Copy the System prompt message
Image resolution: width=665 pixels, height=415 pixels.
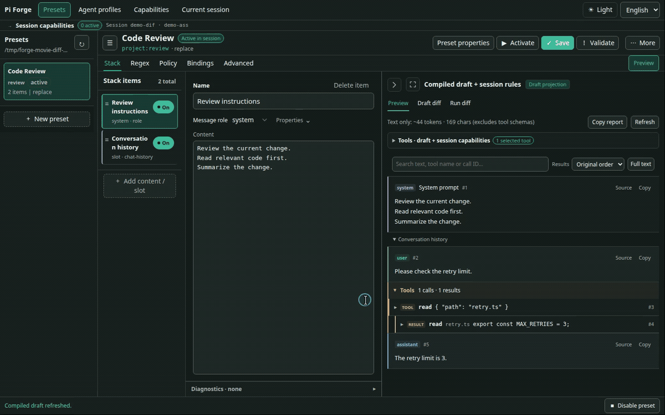(x=644, y=188)
